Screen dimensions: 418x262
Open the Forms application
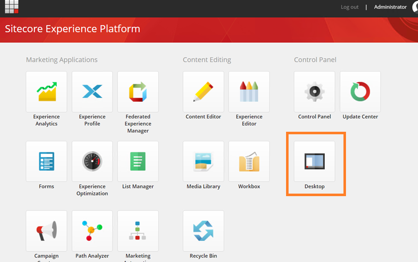46,161
